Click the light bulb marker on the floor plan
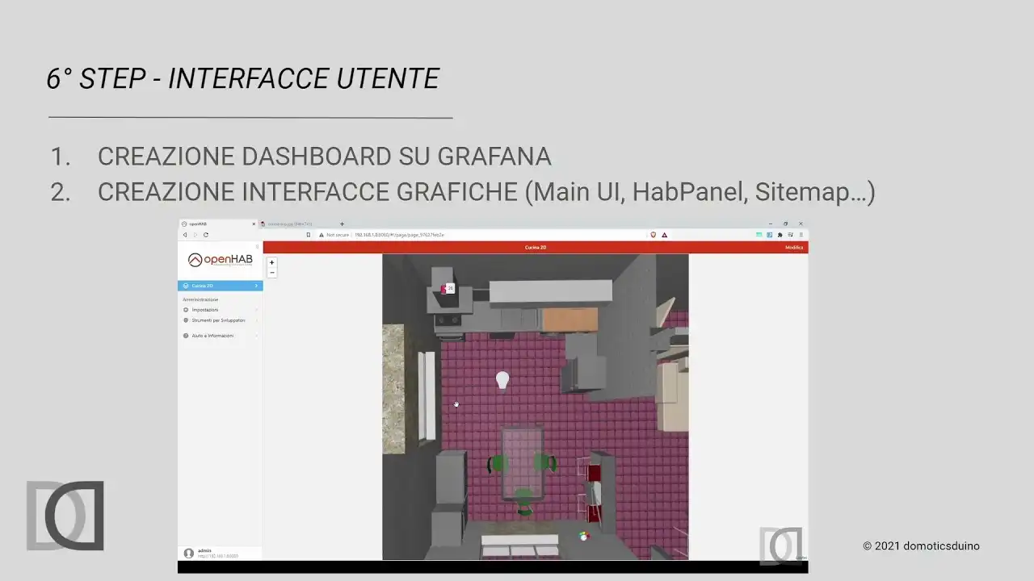Viewport: 1034px width, 581px height. coord(502,379)
